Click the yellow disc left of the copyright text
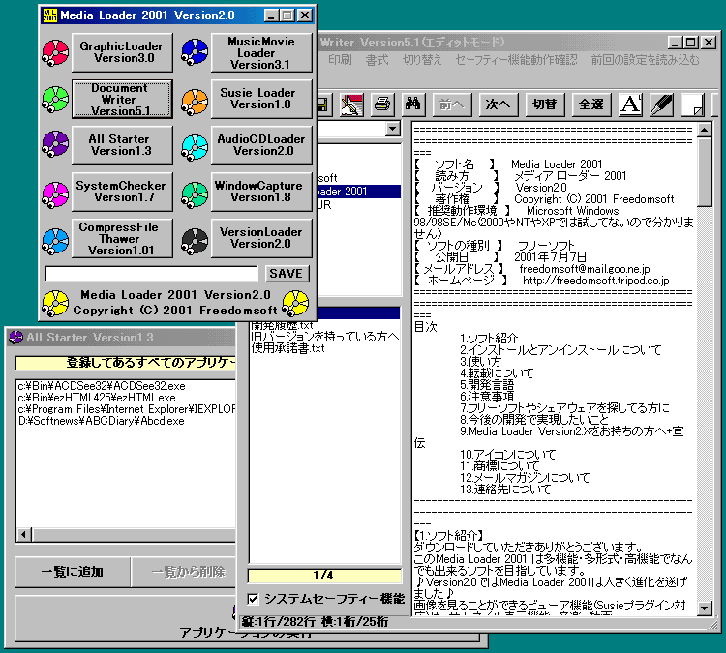This screenshot has height=653, width=726. point(55,303)
